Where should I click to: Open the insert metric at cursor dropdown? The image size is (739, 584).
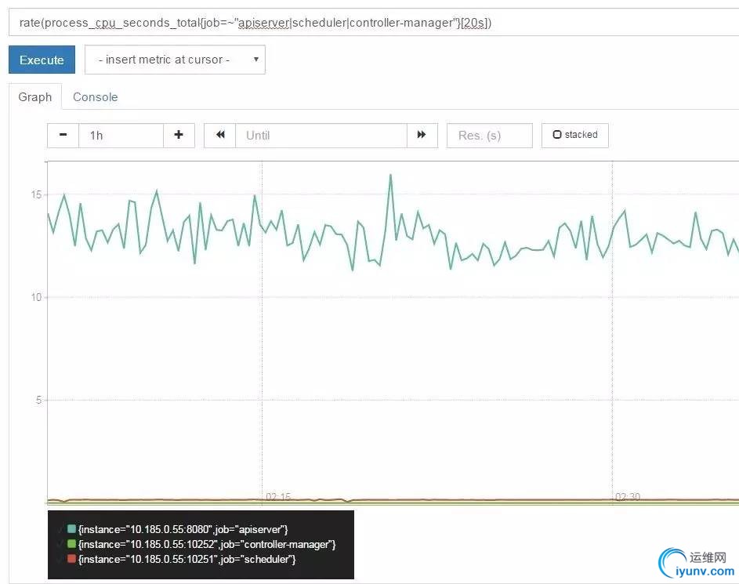click(x=175, y=60)
